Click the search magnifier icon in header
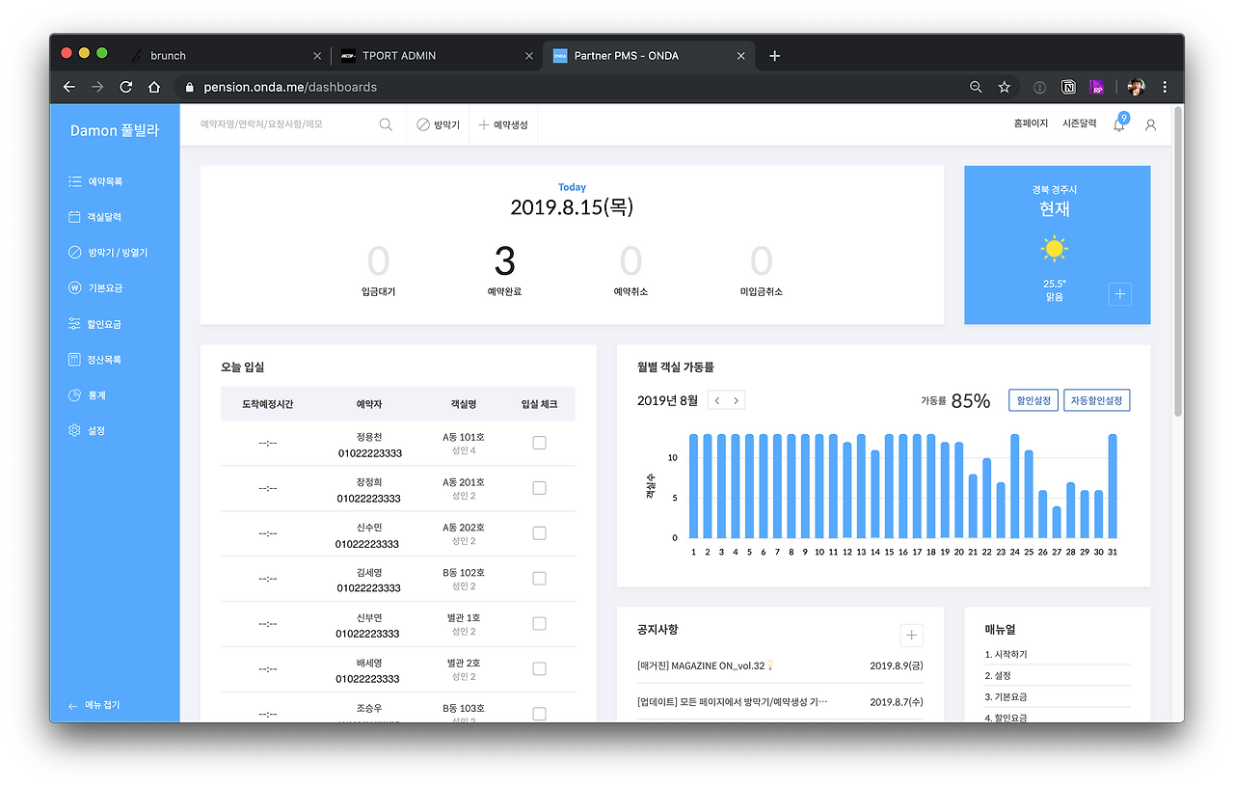 [386, 124]
